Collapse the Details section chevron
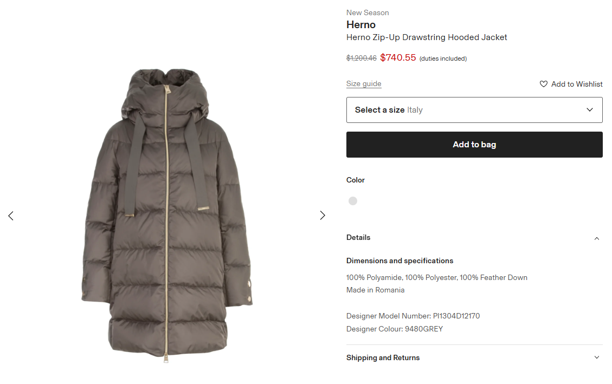Viewport: 612px width, 384px height. (597, 238)
